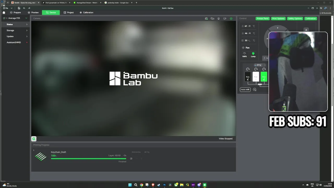
Task: Open a new browser tab with plus
Action: 136,3
